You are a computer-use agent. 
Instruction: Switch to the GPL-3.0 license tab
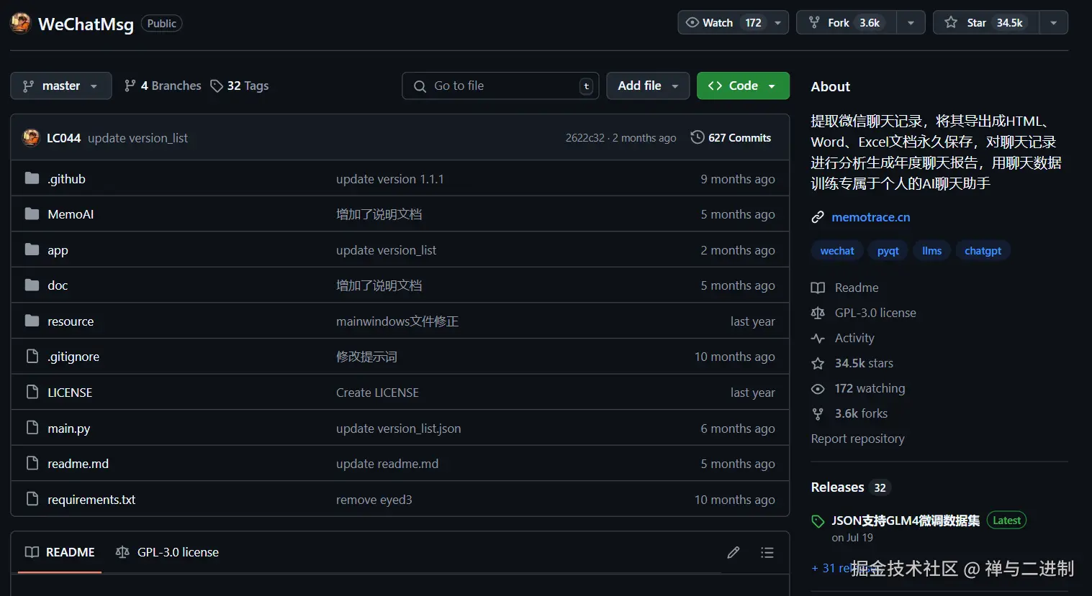167,552
